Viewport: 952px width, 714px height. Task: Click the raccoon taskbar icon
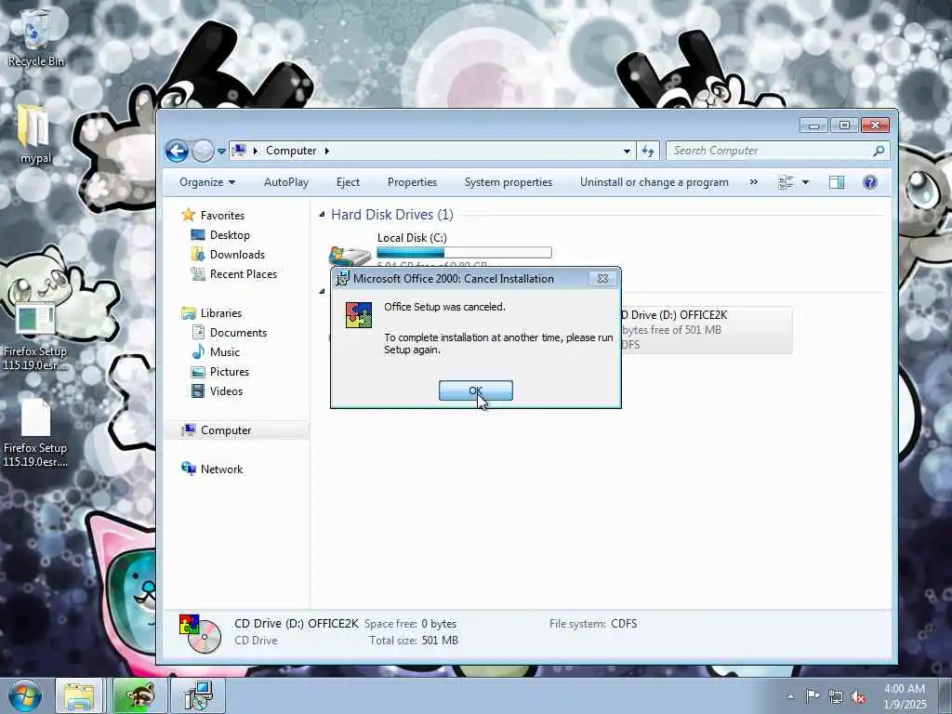click(x=139, y=695)
